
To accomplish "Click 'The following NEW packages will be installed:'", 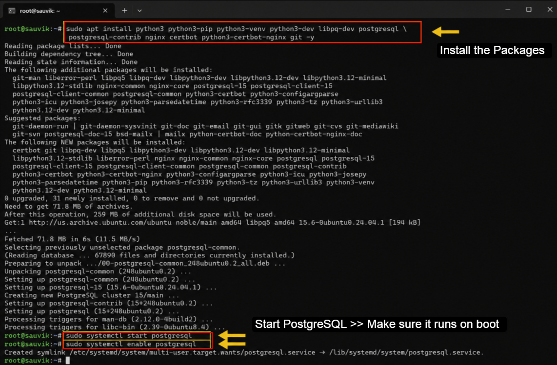I will 95,142.
